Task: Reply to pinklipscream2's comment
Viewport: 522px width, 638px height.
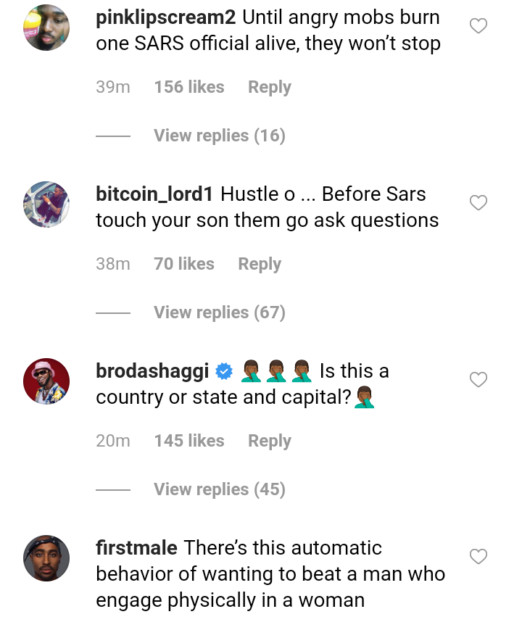Action: (269, 87)
